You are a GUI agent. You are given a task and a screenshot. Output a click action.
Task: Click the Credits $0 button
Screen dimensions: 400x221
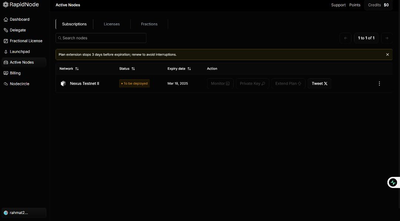pos(378,5)
